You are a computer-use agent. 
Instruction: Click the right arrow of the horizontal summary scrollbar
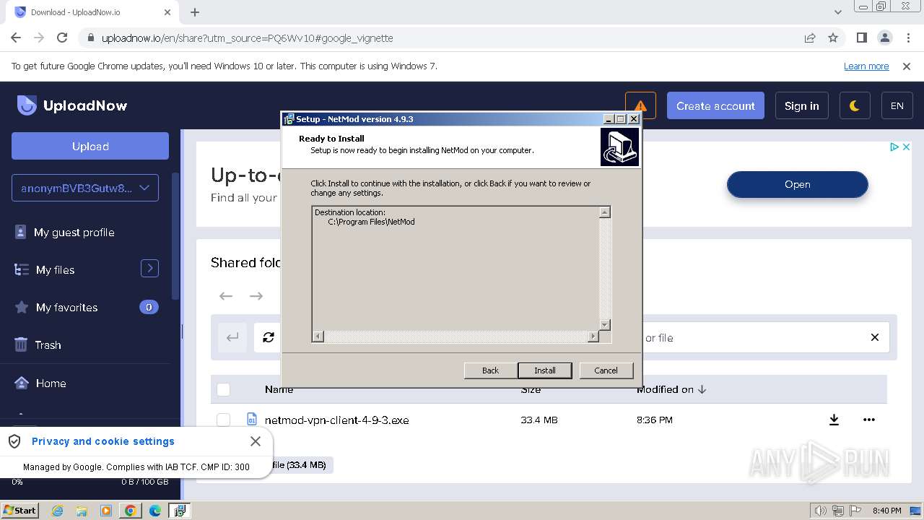(x=593, y=337)
